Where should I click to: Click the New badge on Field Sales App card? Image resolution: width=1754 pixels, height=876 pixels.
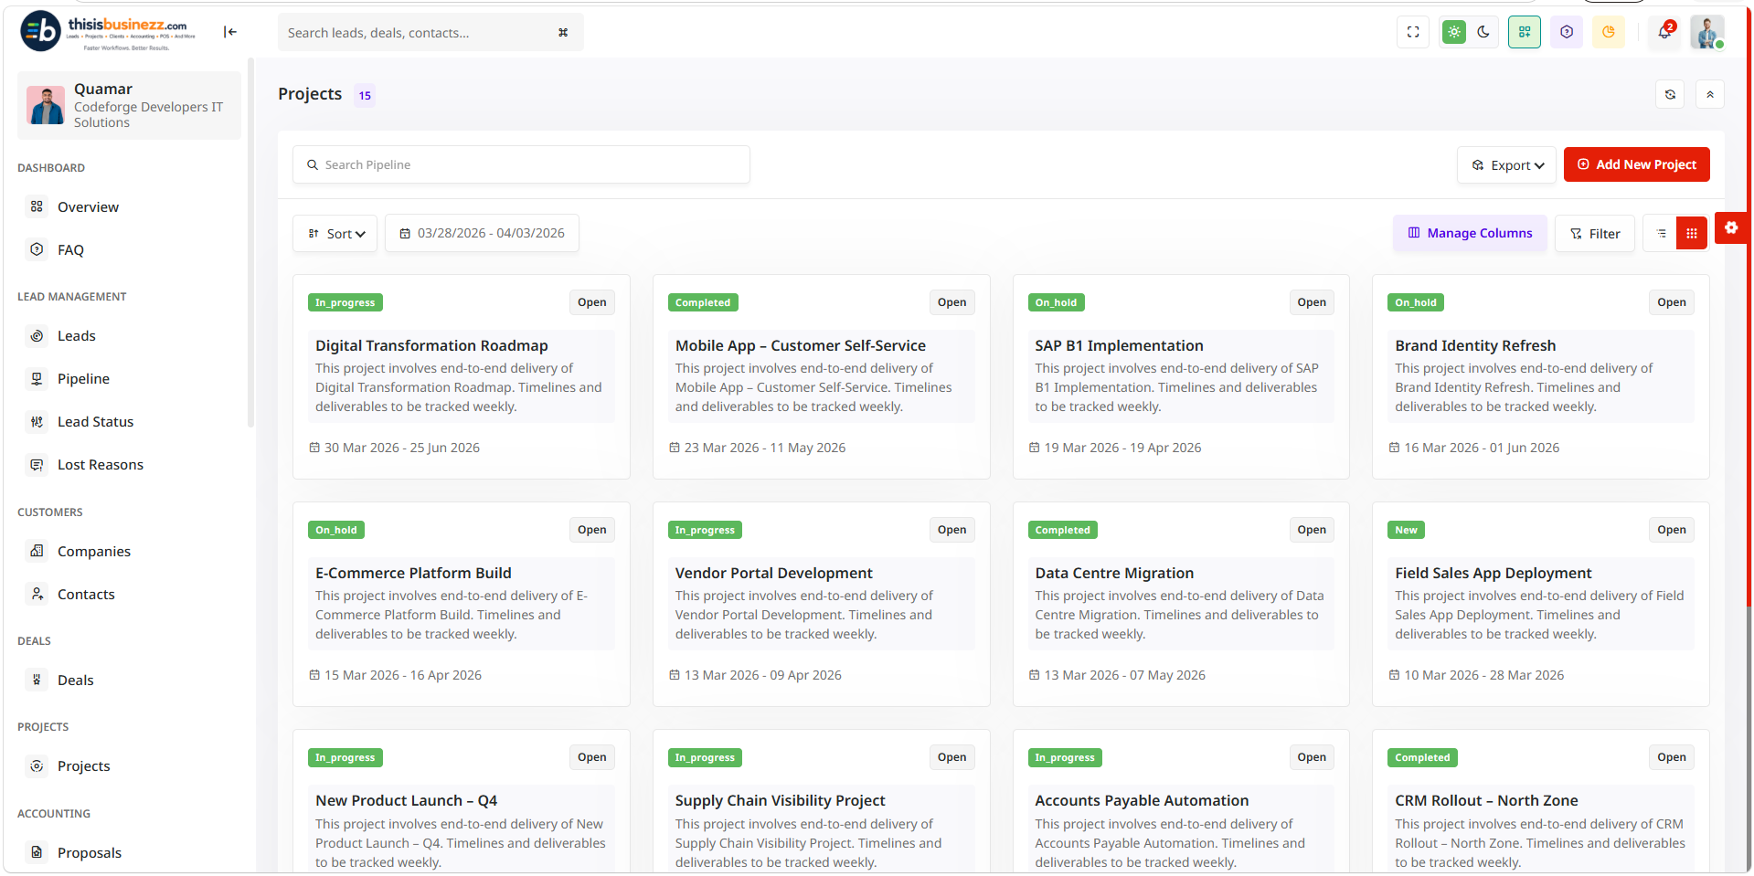[x=1406, y=530]
